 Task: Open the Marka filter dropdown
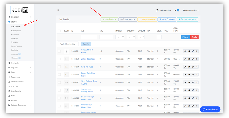(120, 37)
